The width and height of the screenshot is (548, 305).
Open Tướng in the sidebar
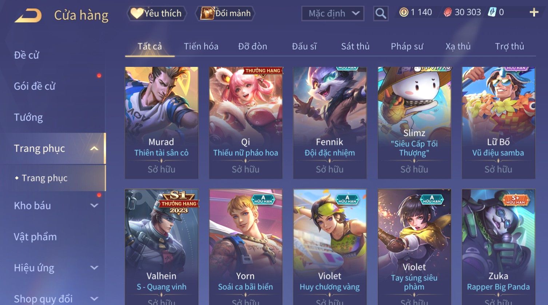point(28,117)
